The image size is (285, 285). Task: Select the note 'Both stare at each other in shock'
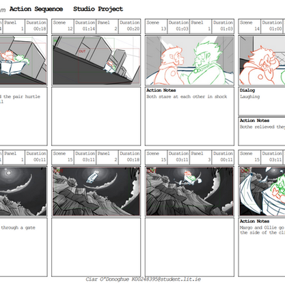(x=187, y=97)
